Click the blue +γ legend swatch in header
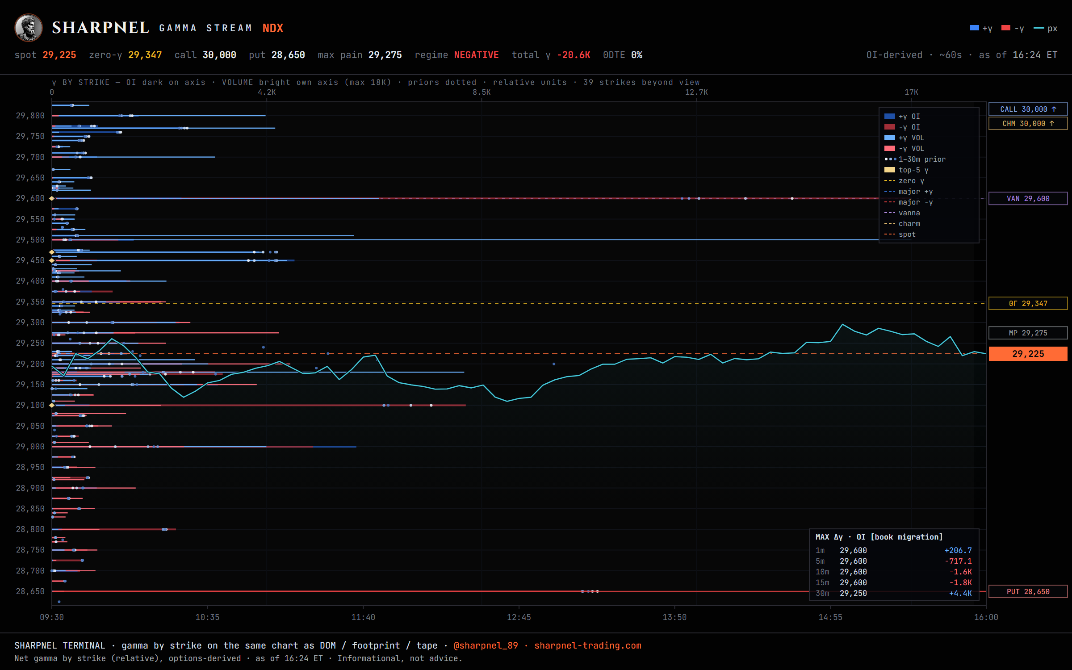1072x670 pixels. pos(974,28)
